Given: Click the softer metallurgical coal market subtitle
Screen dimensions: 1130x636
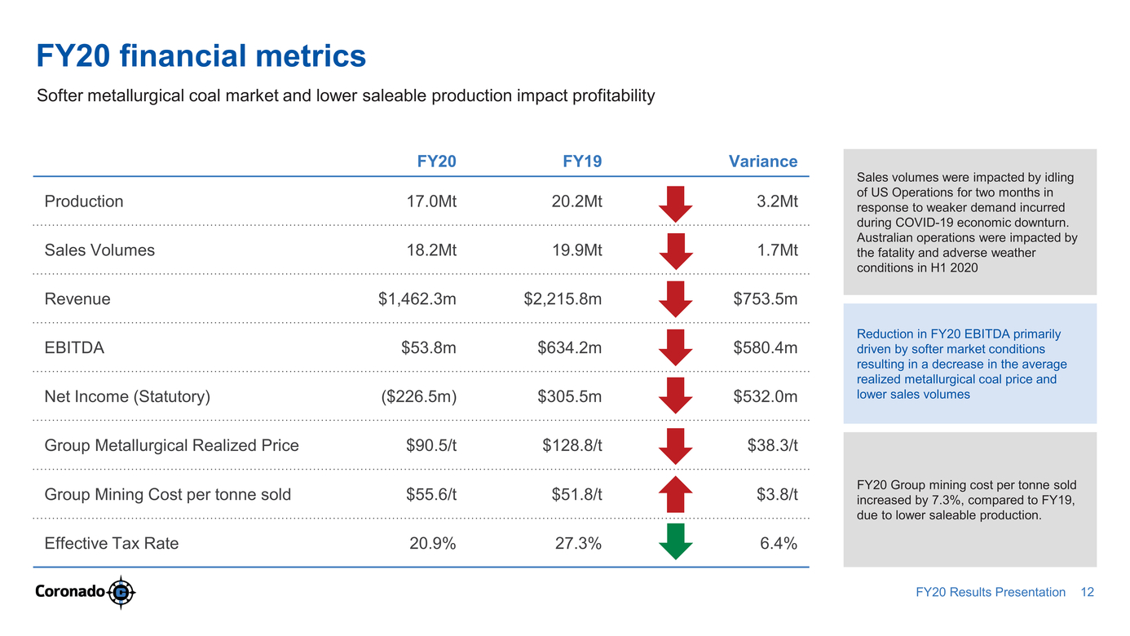Looking at the screenshot, I should pos(346,96).
